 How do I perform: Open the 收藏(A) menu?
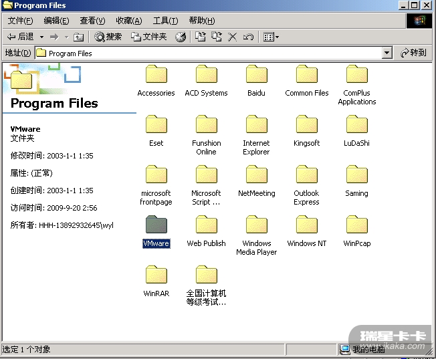(x=129, y=21)
